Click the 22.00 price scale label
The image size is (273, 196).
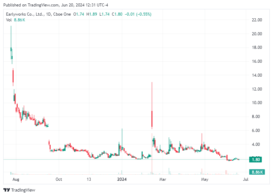tap(257, 20)
